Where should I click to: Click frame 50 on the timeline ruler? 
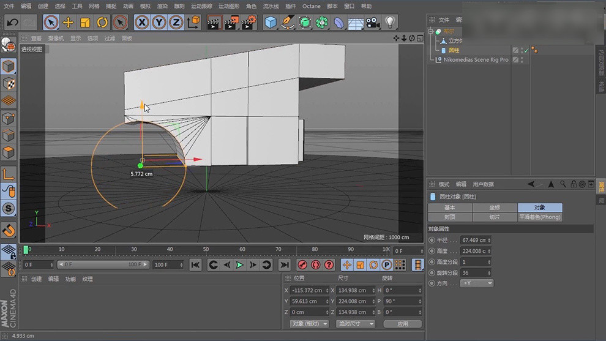206,250
